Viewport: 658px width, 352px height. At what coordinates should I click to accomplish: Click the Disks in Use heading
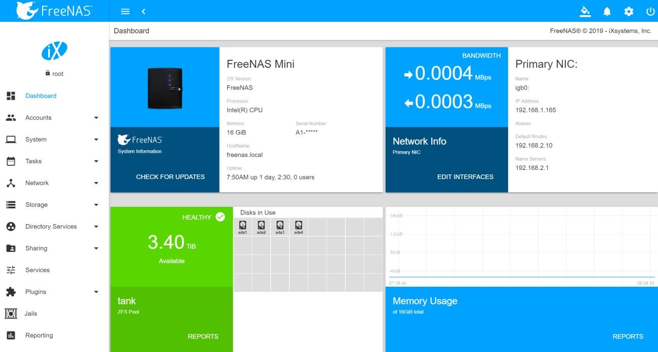click(258, 212)
